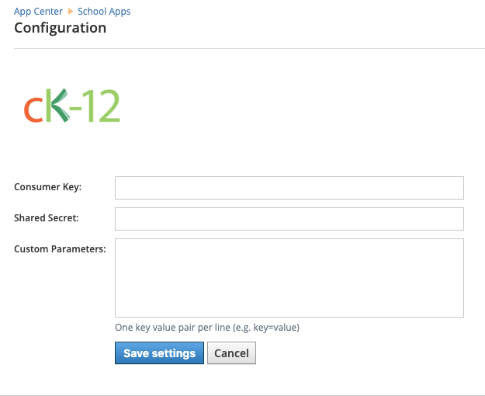The height and width of the screenshot is (396, 485).
Task: Open the App Center breadcrumb link
Action: pyautogui.click(x=39, y=12)
